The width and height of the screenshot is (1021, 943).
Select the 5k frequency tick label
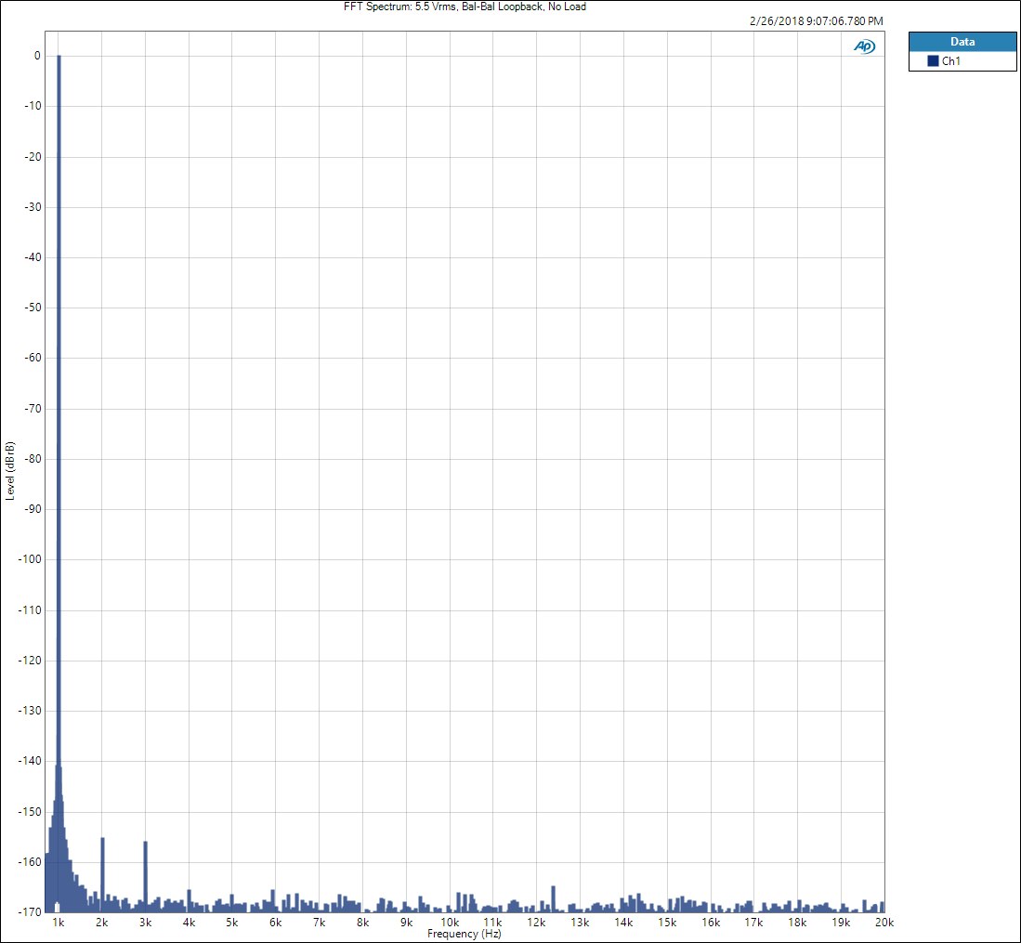(232, 923)
